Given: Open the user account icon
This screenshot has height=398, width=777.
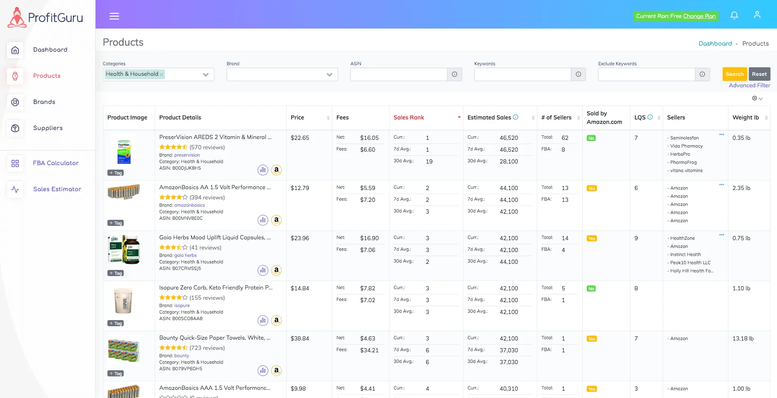Looking at the screenshot, I should (x=757, y=15).
